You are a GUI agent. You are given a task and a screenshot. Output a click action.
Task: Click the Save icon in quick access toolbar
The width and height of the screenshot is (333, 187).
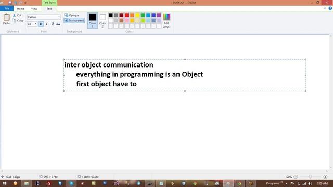coord(10,3)
